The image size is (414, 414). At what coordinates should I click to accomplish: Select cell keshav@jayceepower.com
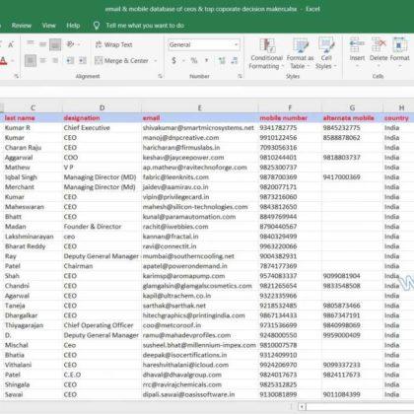[x=200, y=158]
